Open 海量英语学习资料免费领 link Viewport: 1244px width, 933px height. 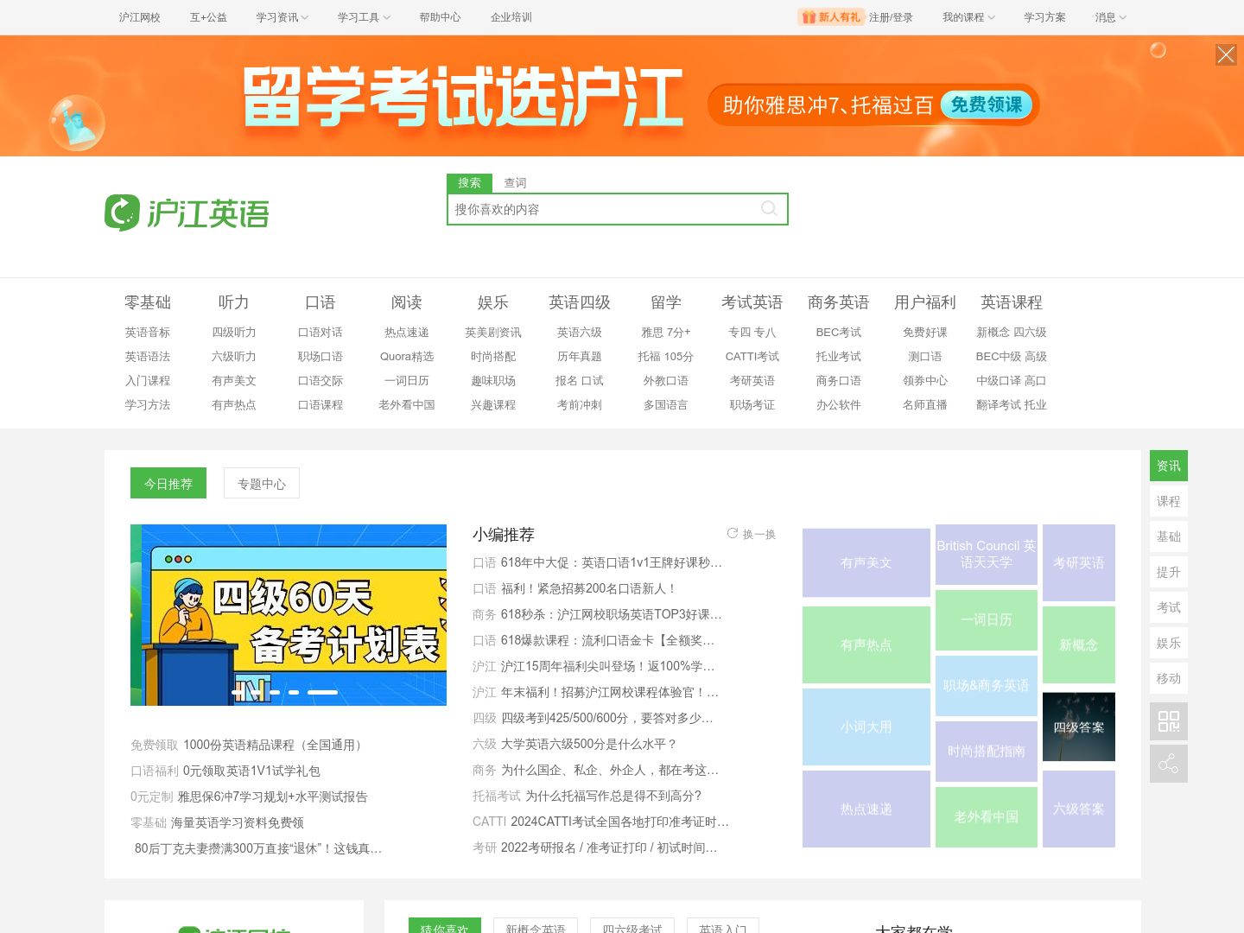coord(238,822)
